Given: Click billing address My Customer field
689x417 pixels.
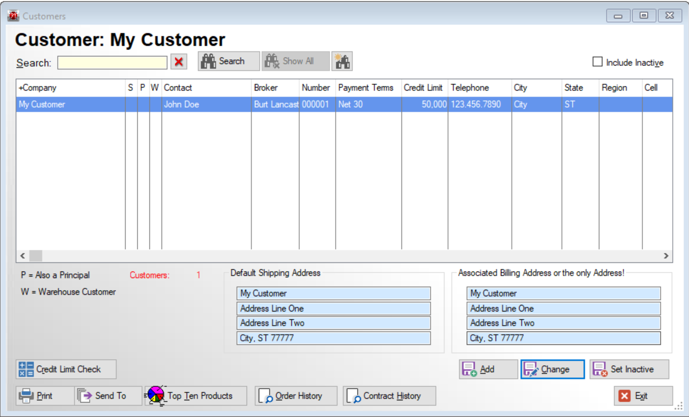Looking at the screenshot, I should 563,293.
